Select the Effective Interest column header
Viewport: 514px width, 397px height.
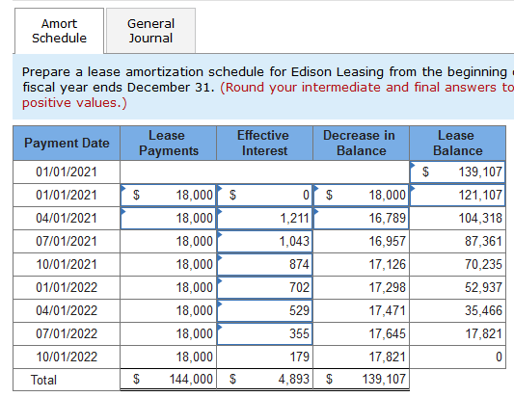264,144
